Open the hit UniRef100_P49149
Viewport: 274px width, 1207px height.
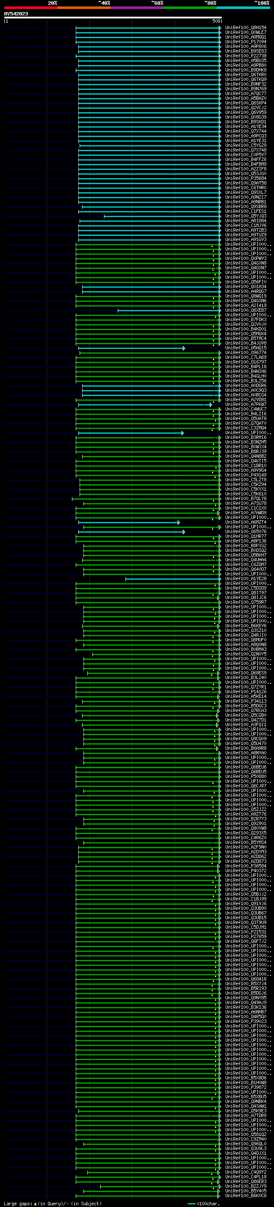pos(245,476)
